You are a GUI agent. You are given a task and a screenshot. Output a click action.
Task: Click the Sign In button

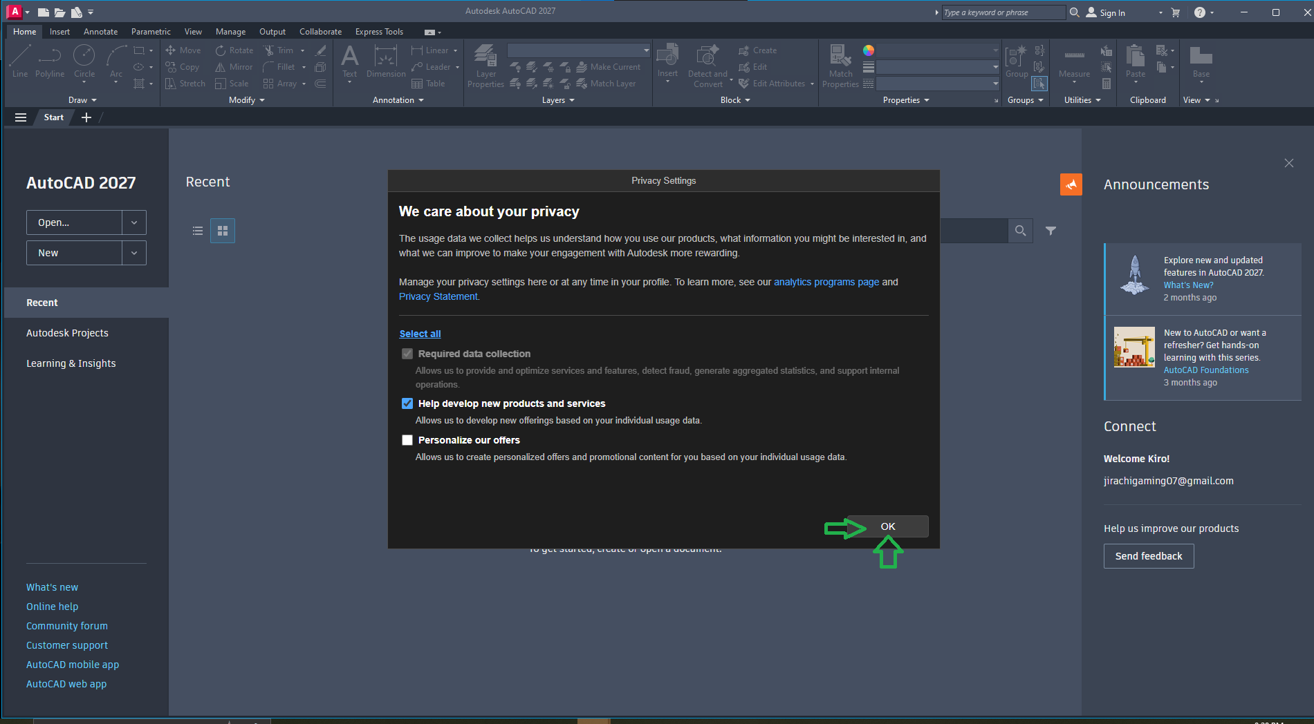click(x=1106, y=12)
